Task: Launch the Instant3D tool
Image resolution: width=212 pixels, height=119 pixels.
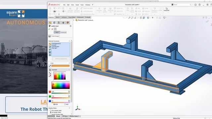Action: coord(166,10)
